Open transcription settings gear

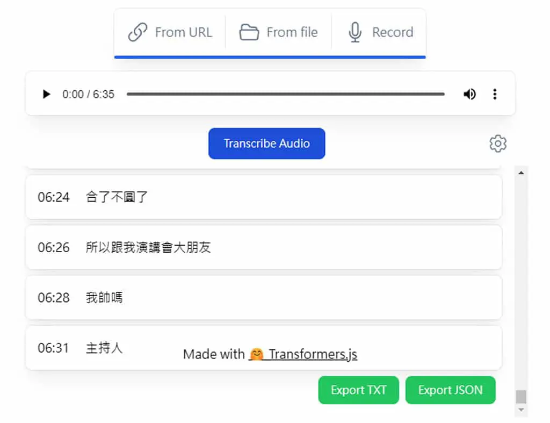[498, 144]
